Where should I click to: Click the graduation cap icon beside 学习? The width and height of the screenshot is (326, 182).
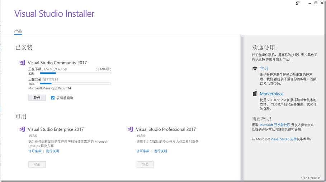255,68
